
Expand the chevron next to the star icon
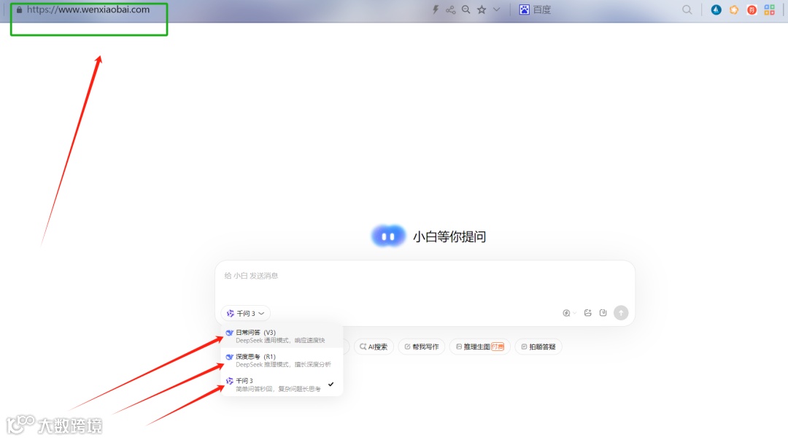tap(497, 9)
